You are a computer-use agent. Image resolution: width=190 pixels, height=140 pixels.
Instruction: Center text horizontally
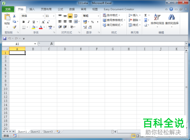[65, 21]
